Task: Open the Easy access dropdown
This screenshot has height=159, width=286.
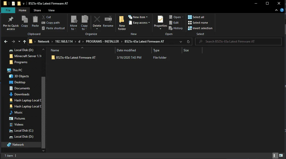Action: [139, 23]
